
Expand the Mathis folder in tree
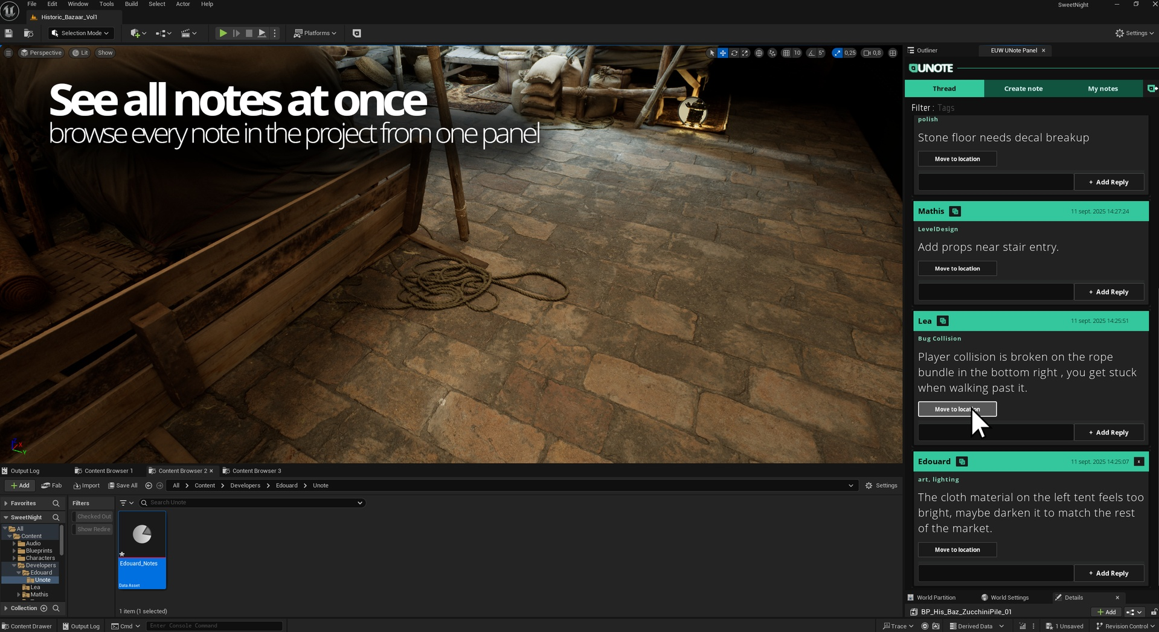click(19, 595)
